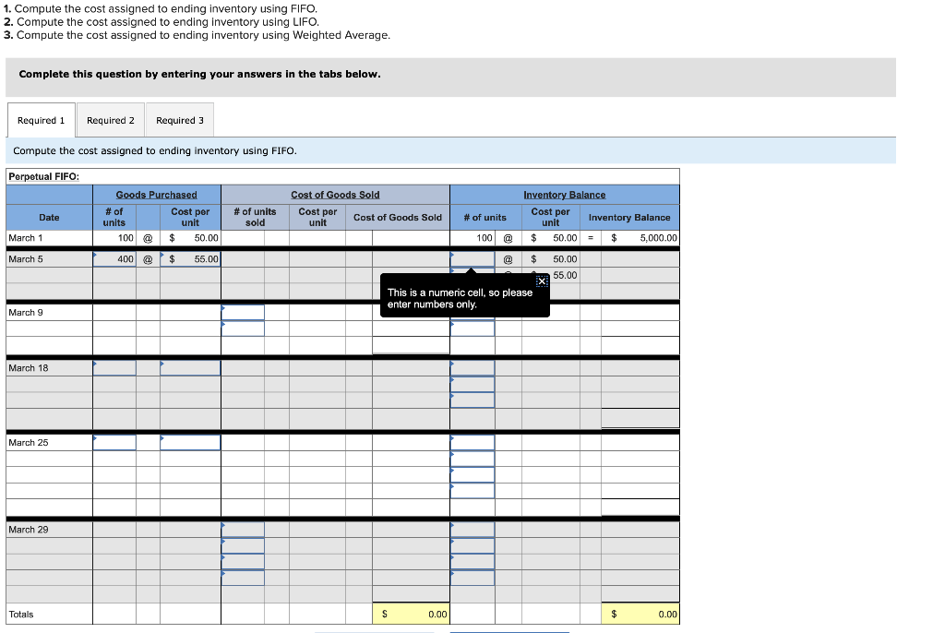Click the March 25 cost per unit input cell
The width and height of the screenshot is (945, 633).
(x=191, y=442)
